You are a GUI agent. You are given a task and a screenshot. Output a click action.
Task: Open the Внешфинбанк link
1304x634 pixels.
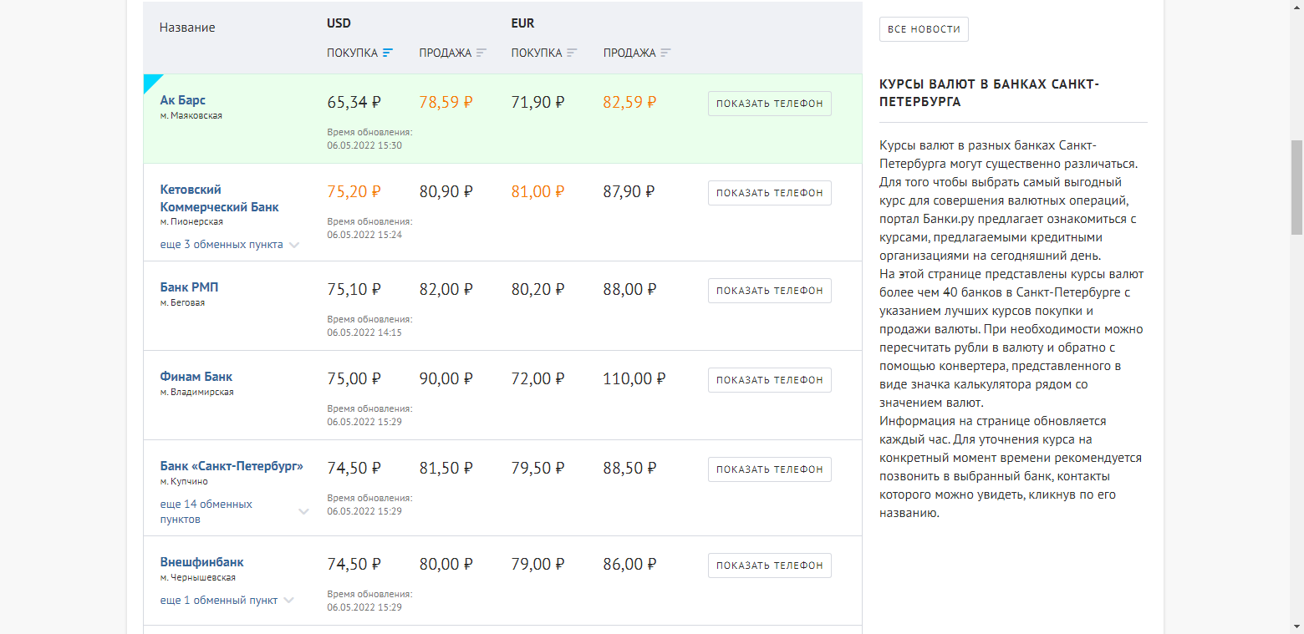pos(201,562)
